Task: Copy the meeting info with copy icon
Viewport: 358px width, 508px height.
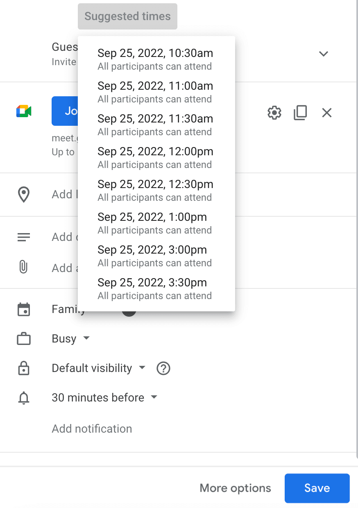Action: tap(300, 113)
